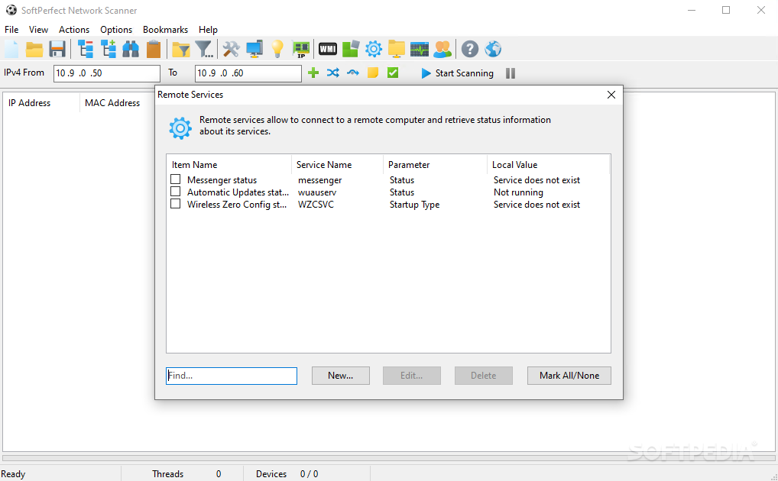778x481 pixels.
Task: Click the yellow note bookmark icon
Action: [x=373, y=73]
